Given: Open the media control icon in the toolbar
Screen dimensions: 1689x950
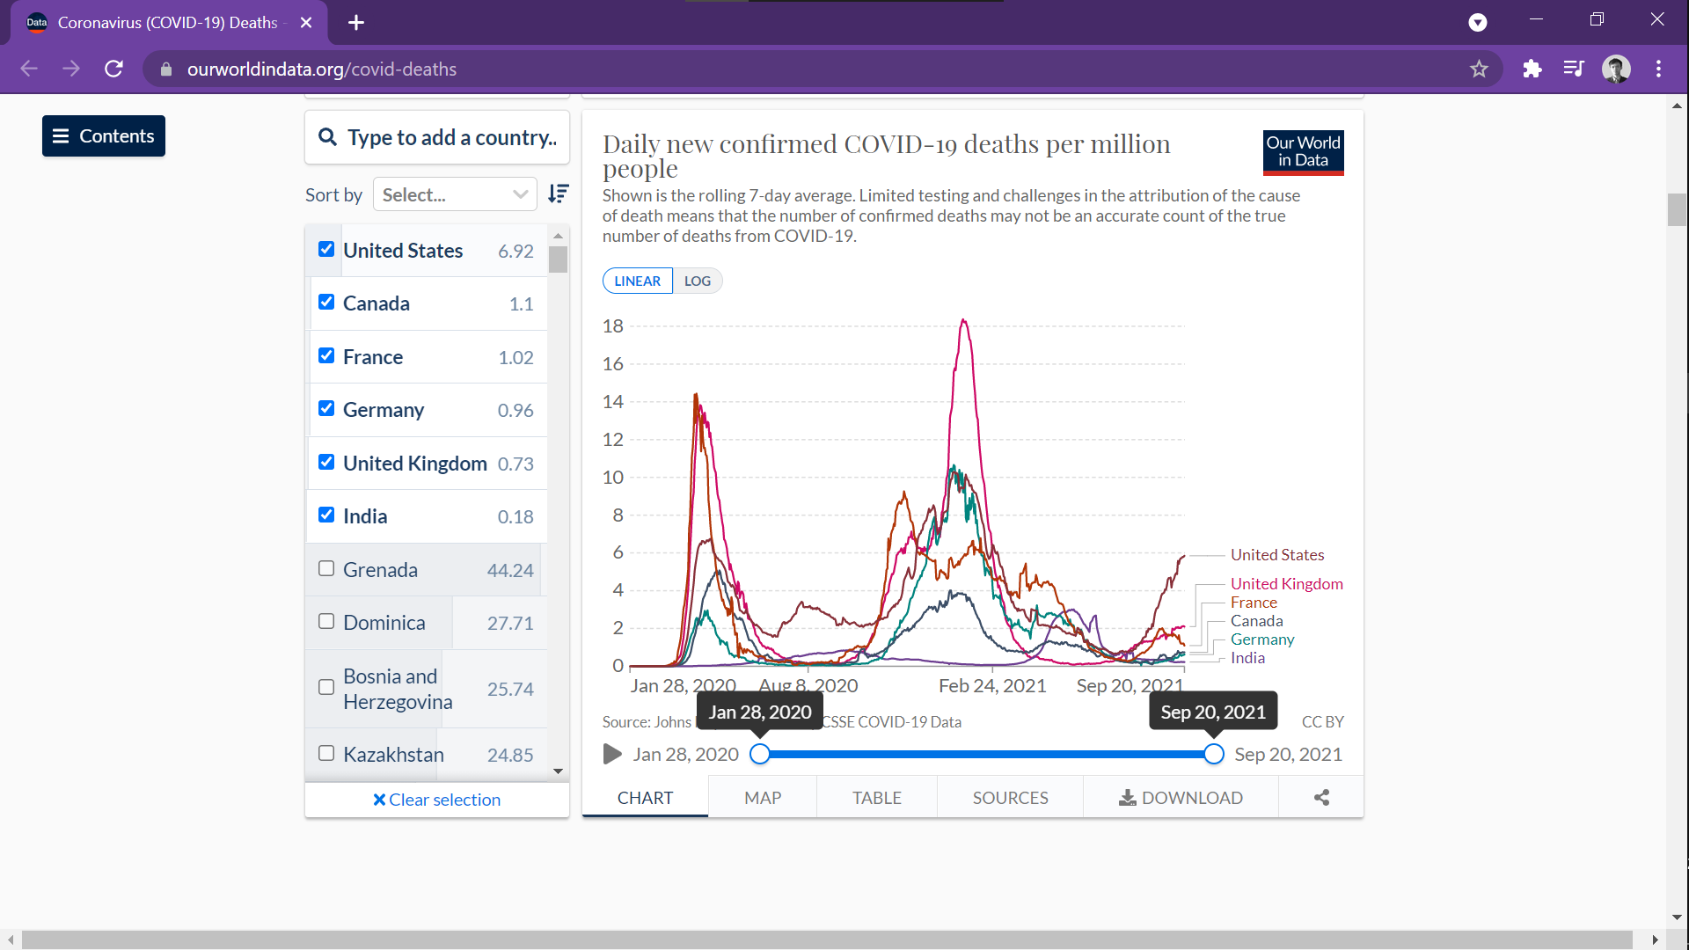Looking at the screenshot, I should point(1574,69).
